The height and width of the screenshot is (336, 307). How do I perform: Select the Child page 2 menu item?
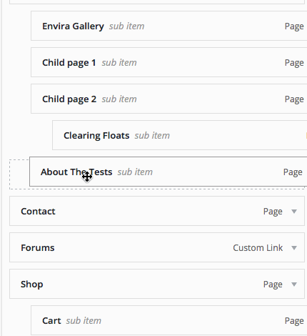pos(169,99)
